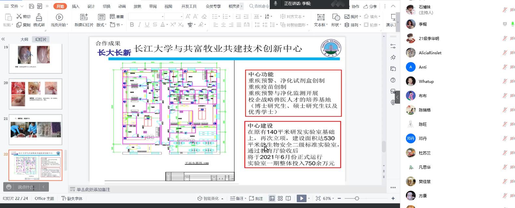Viewport: 515px width, 208px height.
Task: Toggle underline formatting
Action: pos(147,25)
